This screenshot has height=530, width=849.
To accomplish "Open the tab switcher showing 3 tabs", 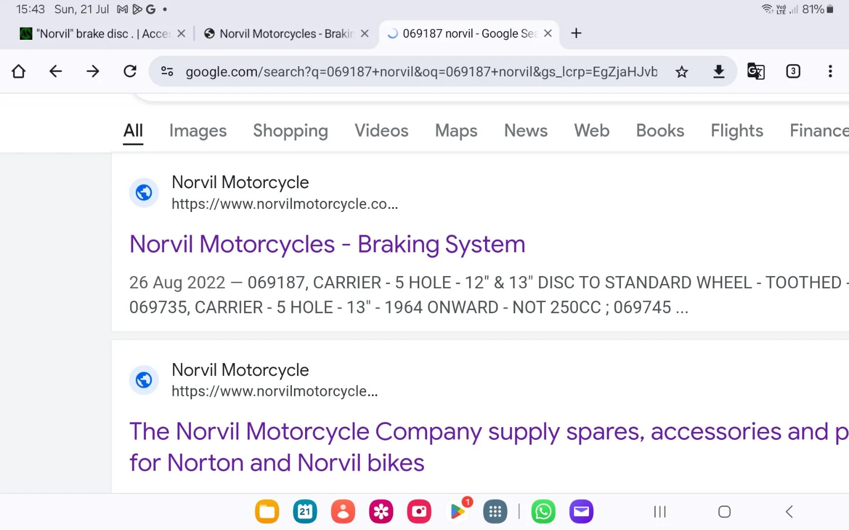I will point(793,72).
